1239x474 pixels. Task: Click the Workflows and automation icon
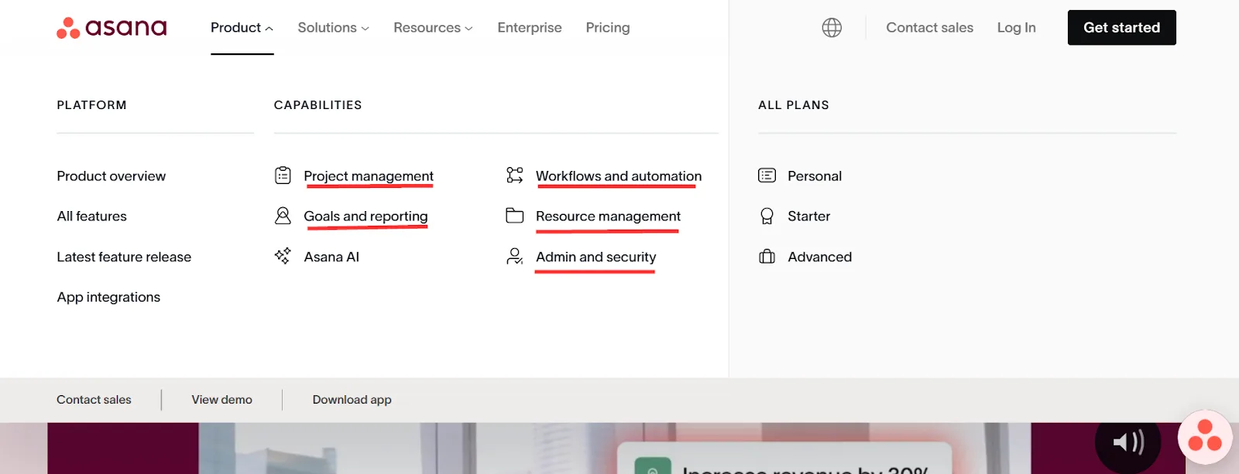[515, 176]
